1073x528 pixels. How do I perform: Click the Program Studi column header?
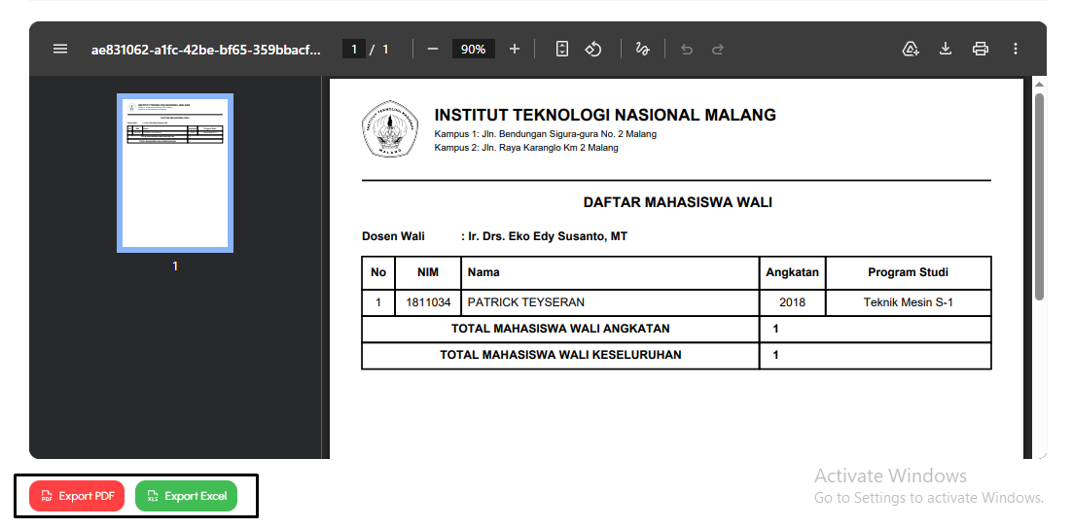tap(908, 272)
